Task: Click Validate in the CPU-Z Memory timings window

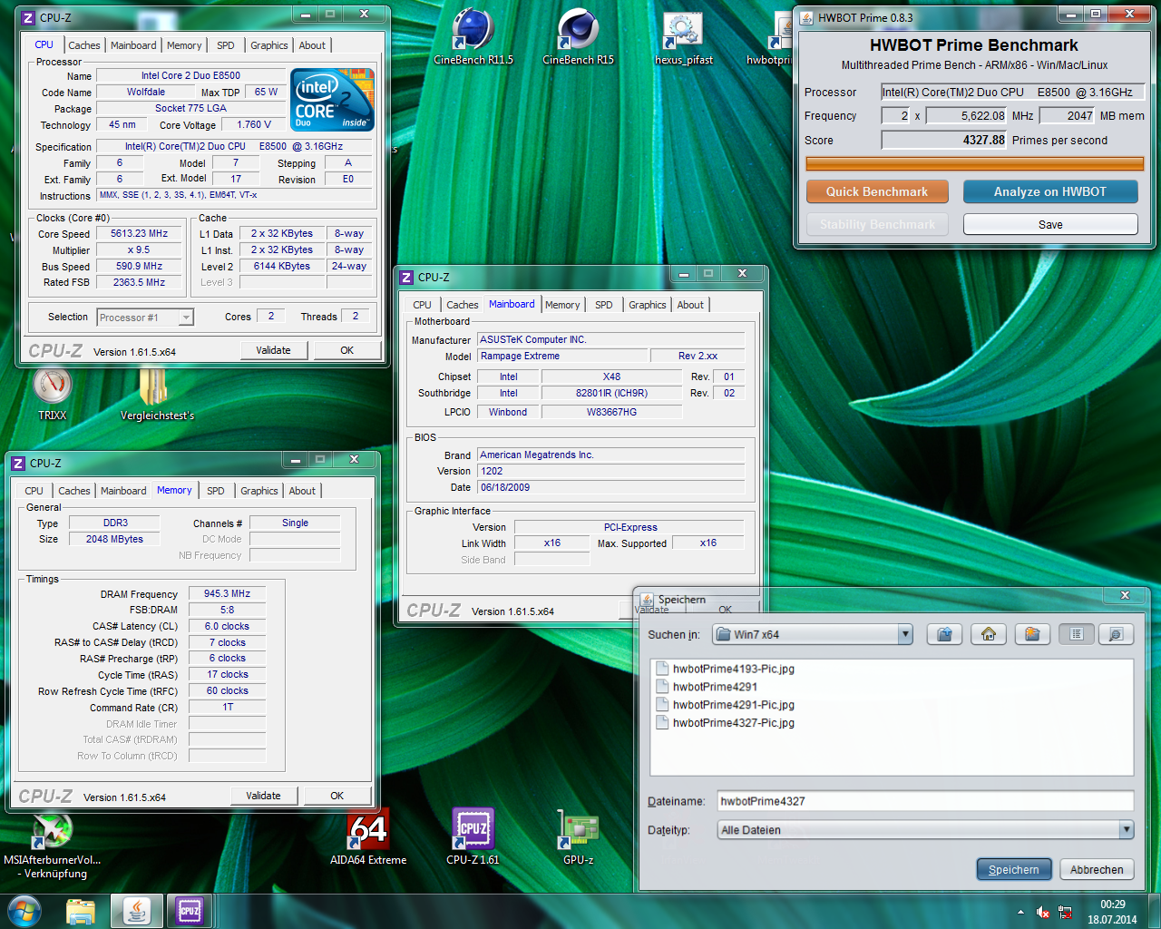Action: pyautogui.click(x=264, y=796)
